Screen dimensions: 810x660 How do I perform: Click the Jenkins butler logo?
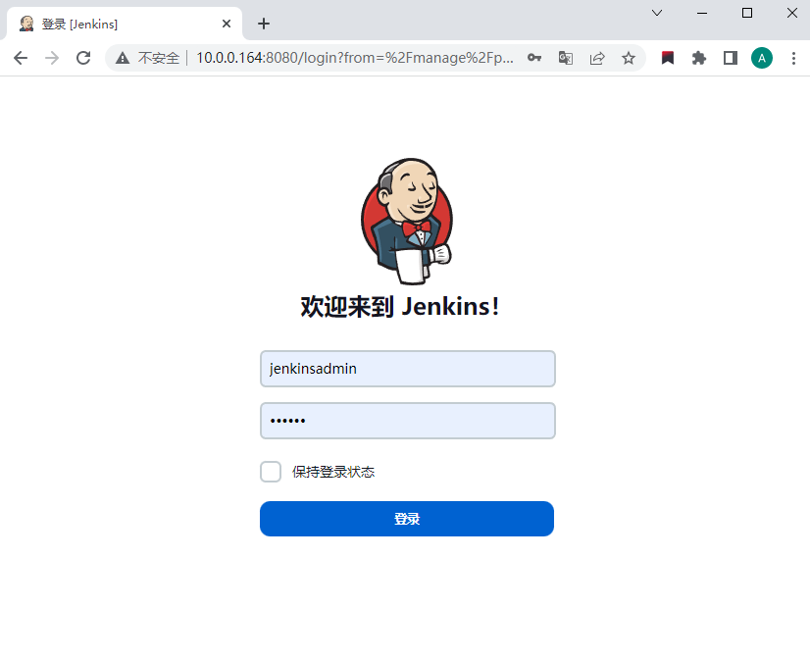[x=407, y=221]
